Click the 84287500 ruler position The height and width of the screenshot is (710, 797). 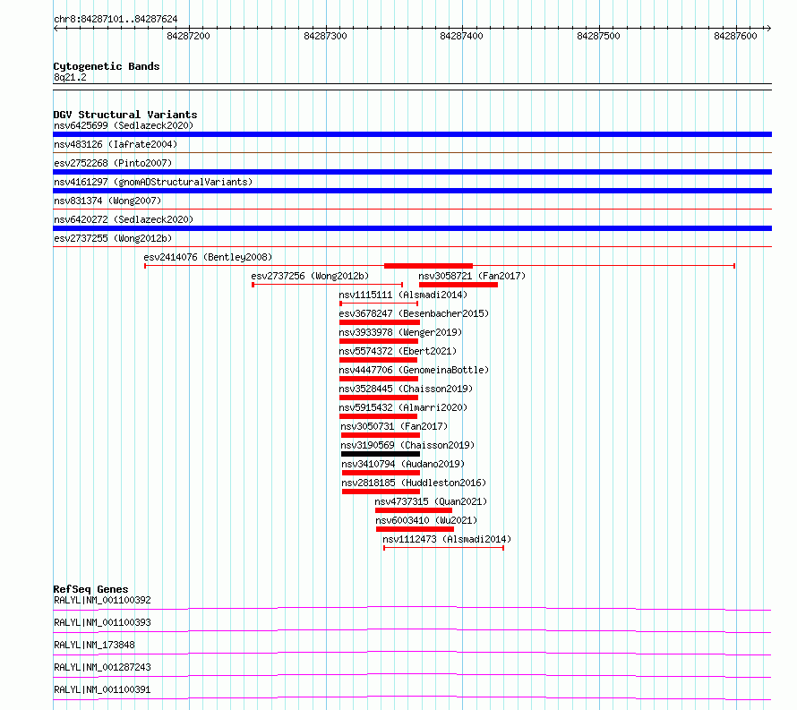coord(599,36)
